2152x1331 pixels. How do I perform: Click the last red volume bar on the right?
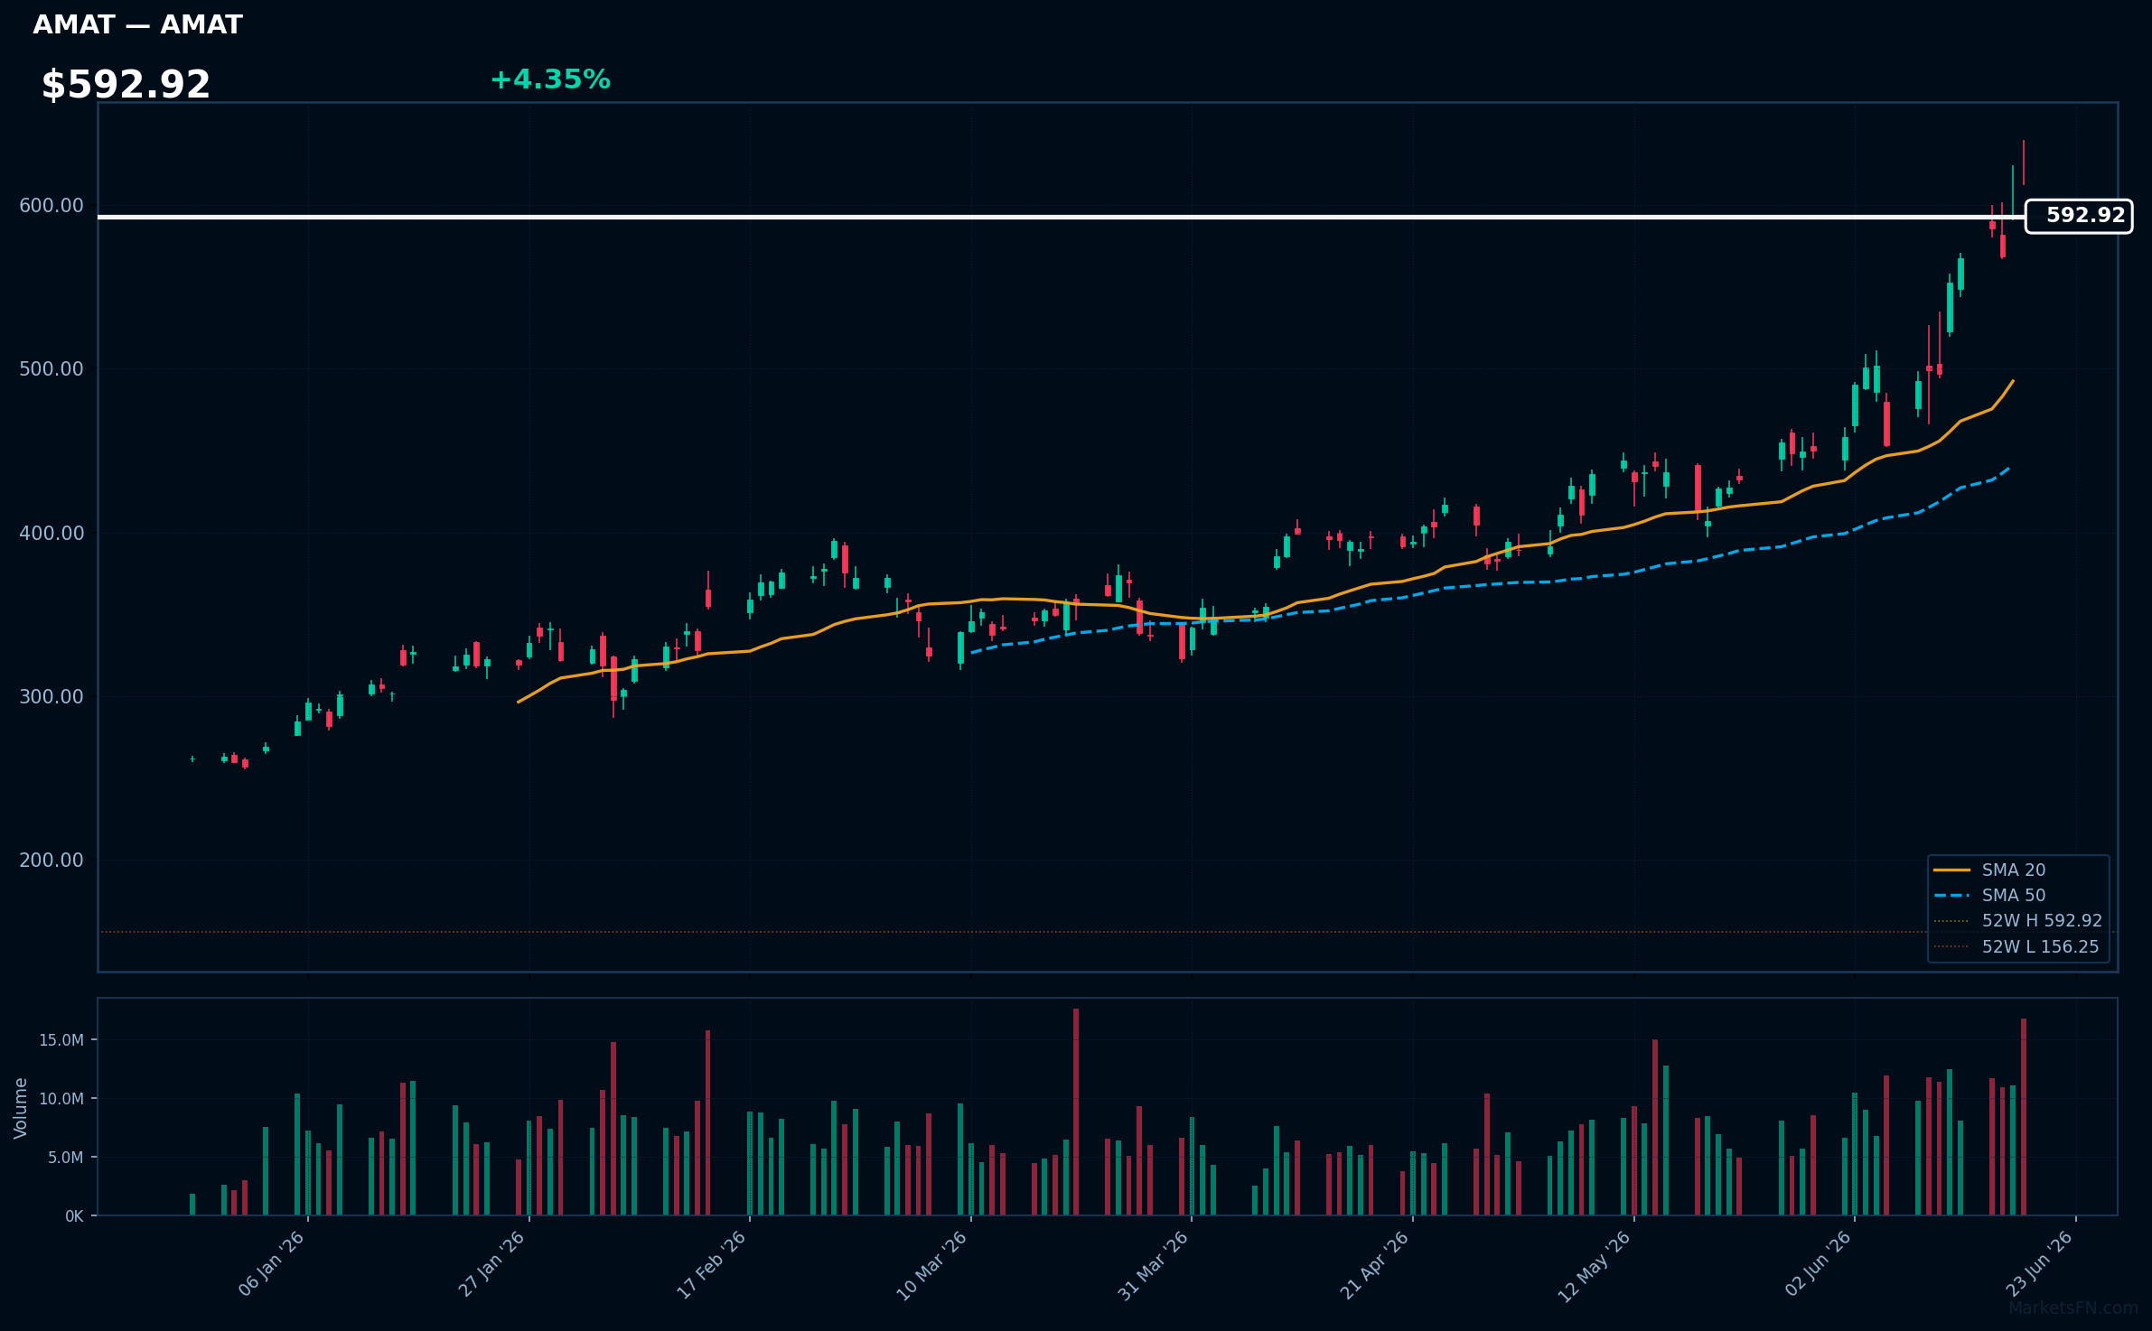pos(2024,1117)
